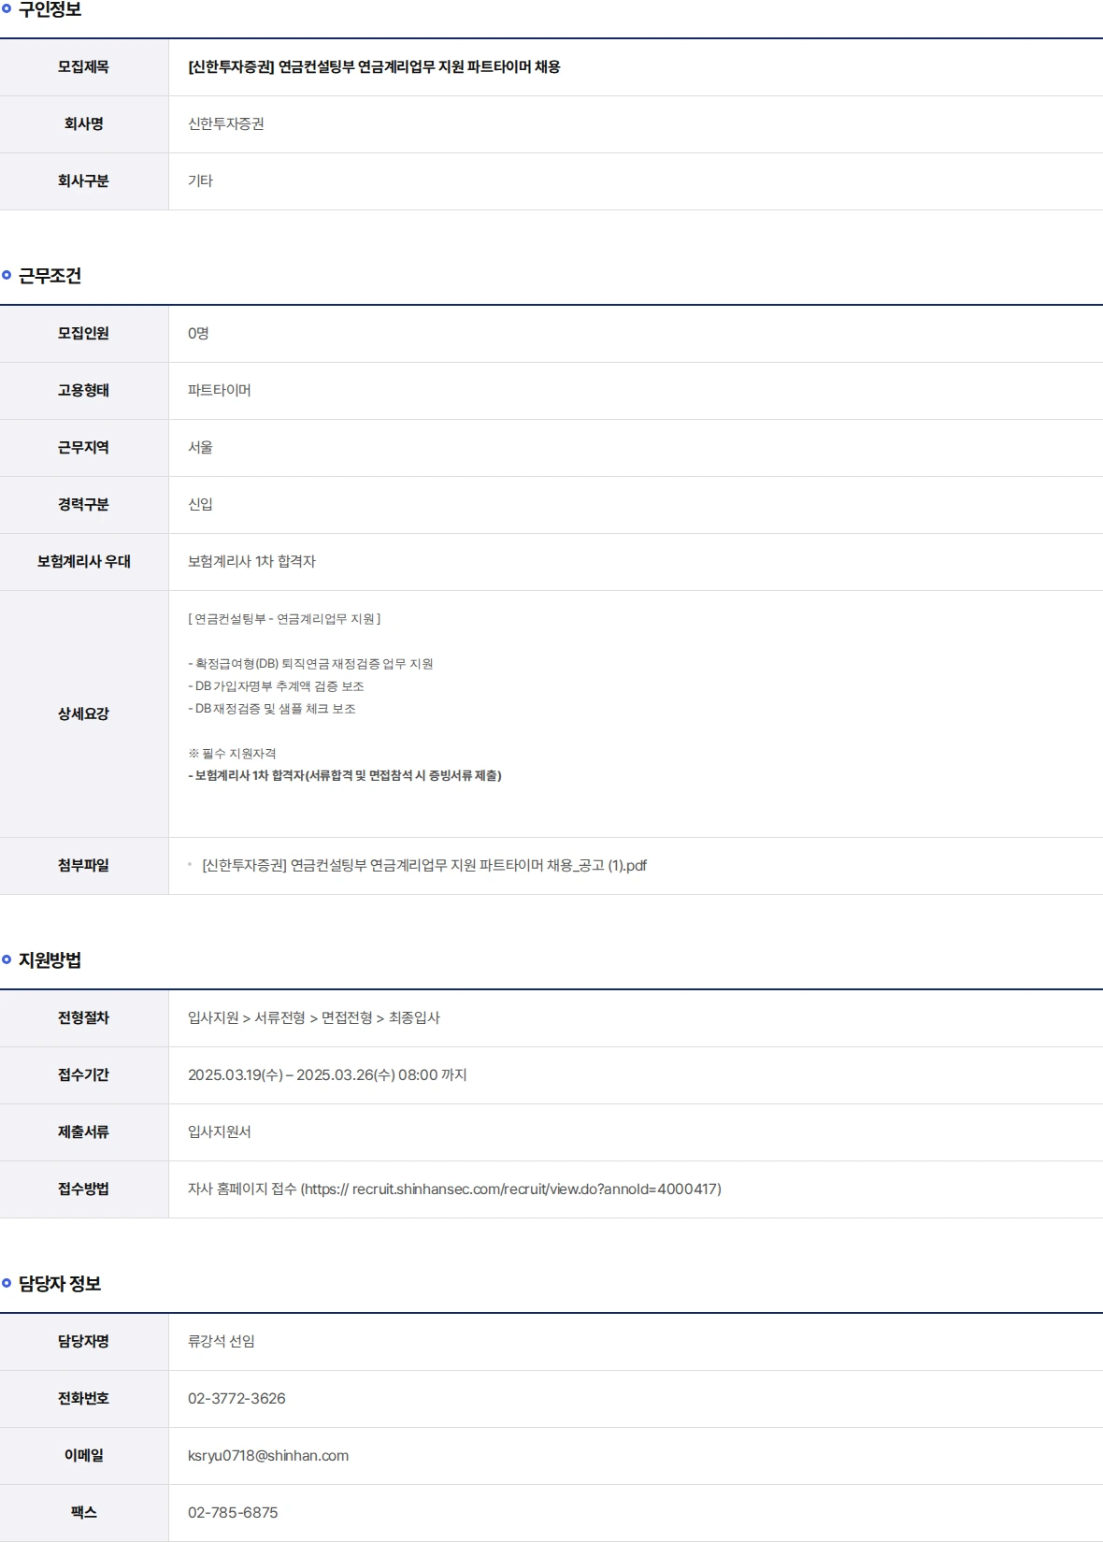Click the 담당자 정보 section heading
Image resolution: width=1103 pixels, height=1542 pixels.
pyautogui.click(x=60, y=1284)
